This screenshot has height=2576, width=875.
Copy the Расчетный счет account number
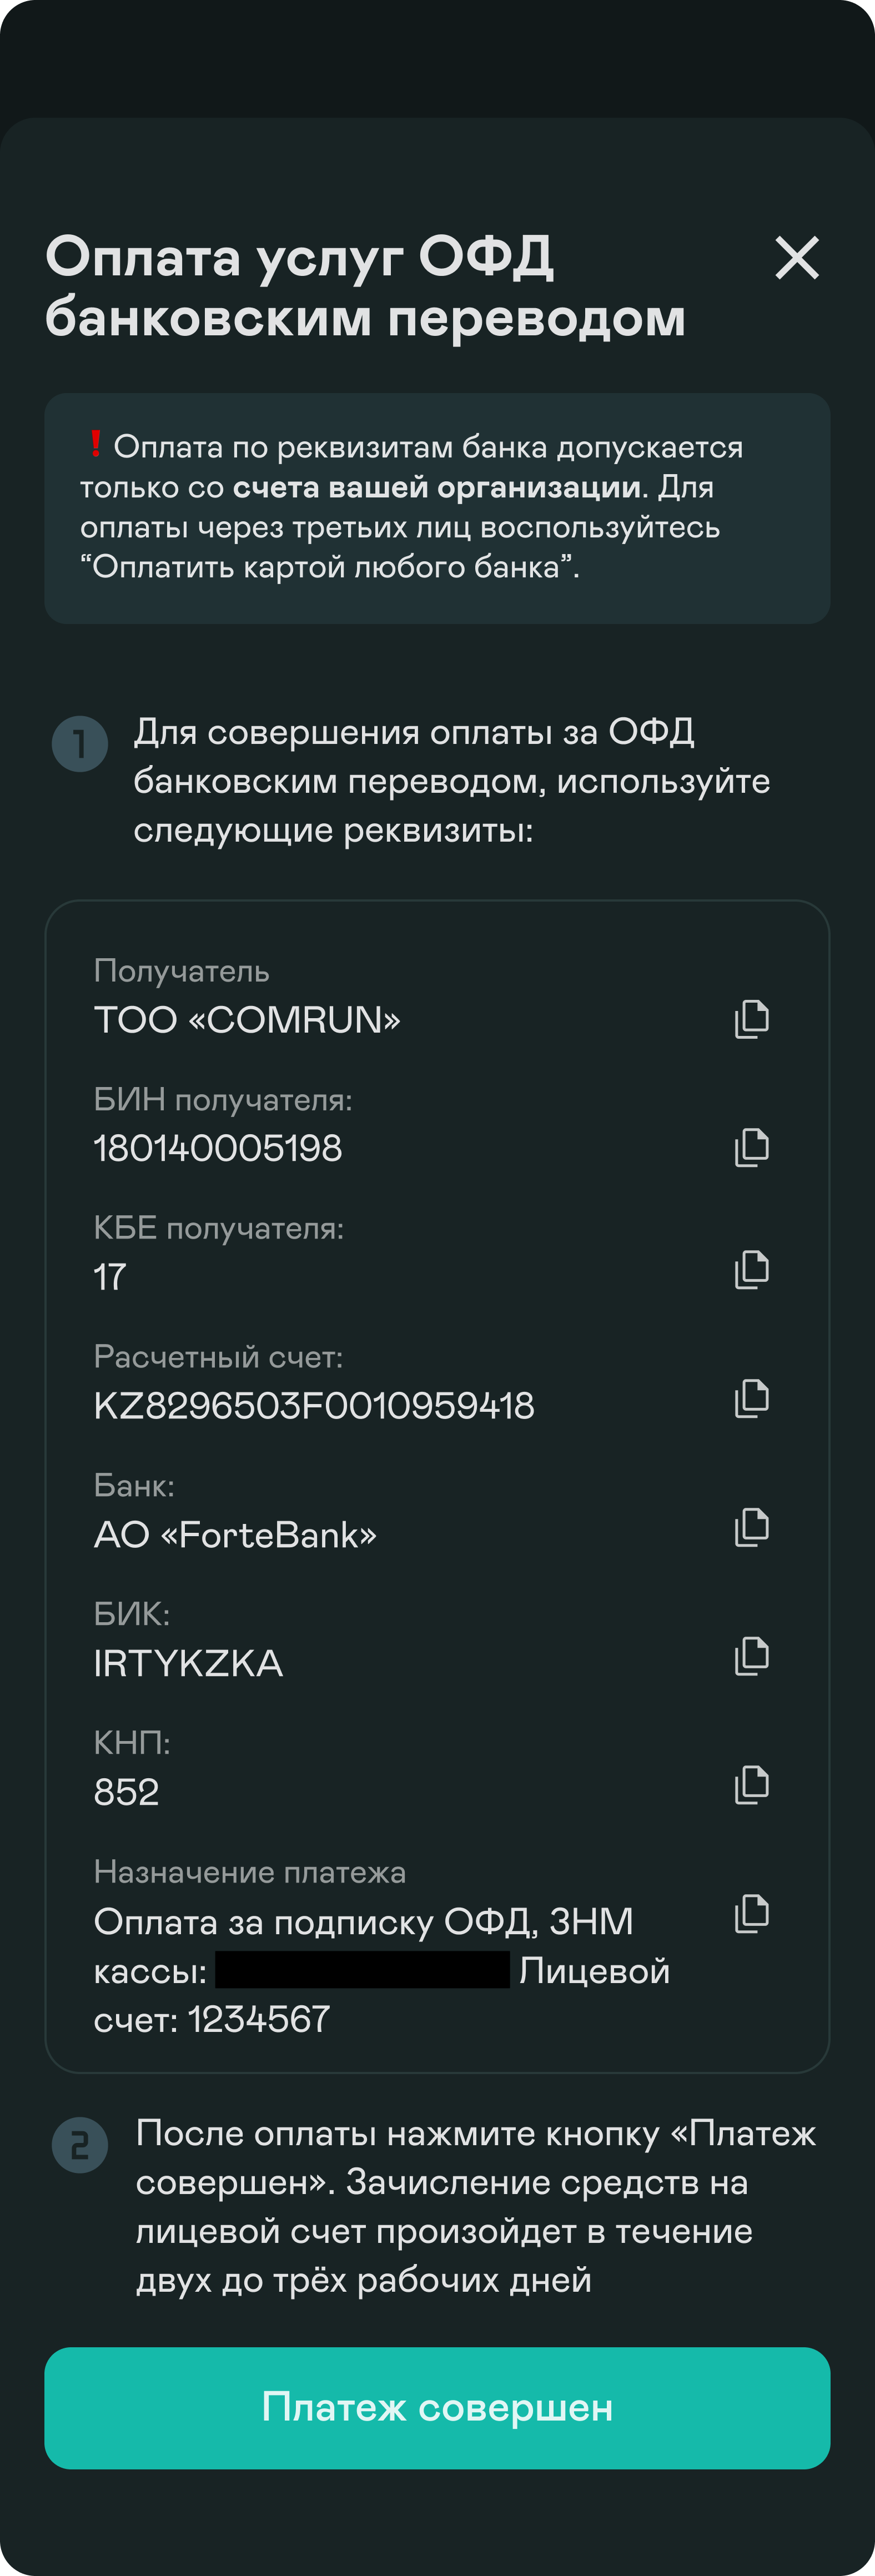point(751,1398)
